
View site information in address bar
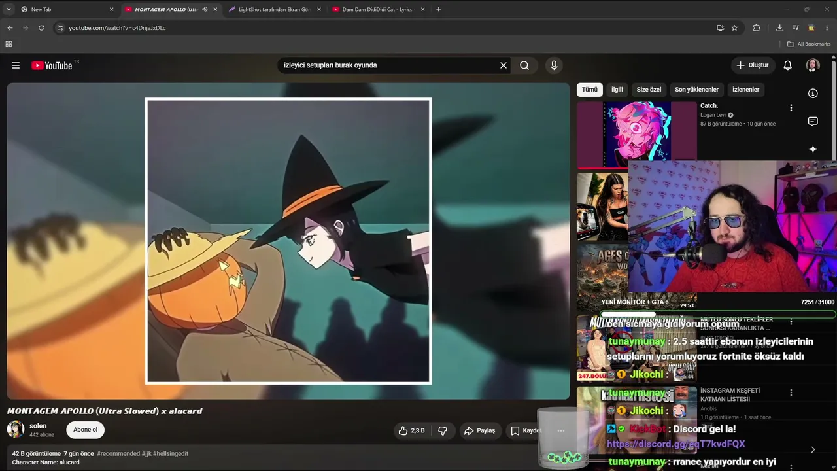(60, 28)
